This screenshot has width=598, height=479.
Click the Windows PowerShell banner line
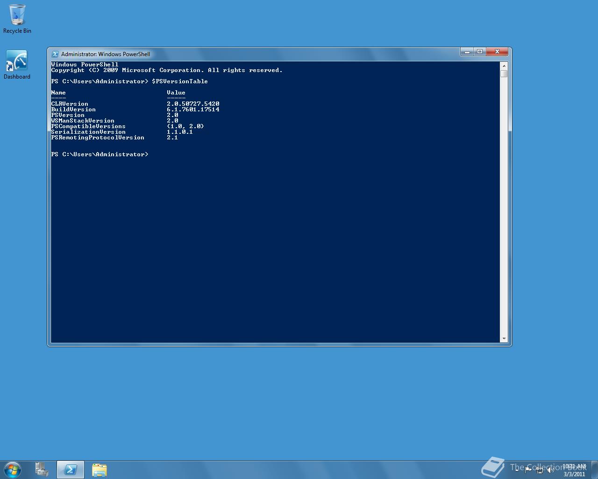85,65
